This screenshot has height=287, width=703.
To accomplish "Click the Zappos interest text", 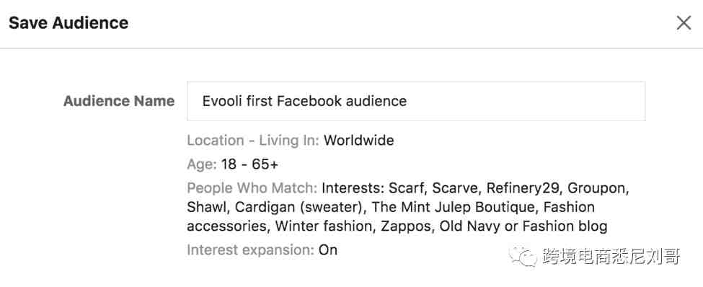I will coord(406,226).
